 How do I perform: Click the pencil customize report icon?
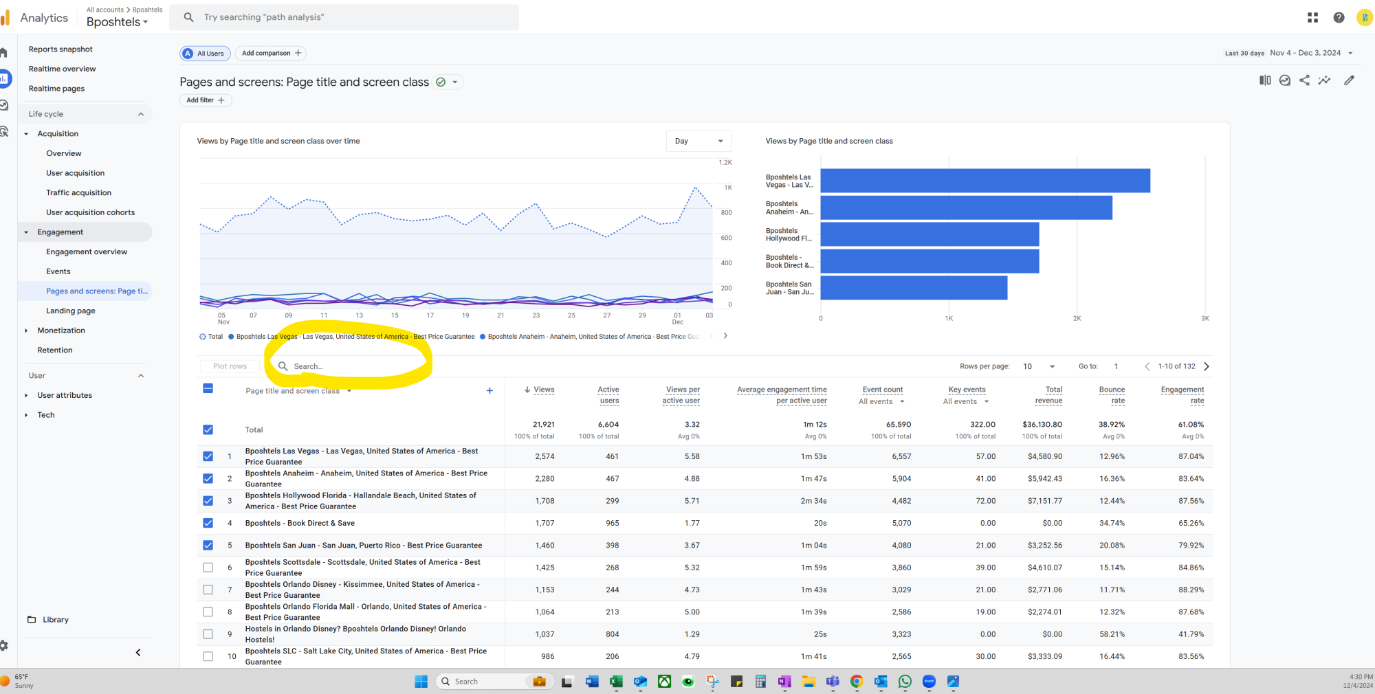(x=1349, y=80)
